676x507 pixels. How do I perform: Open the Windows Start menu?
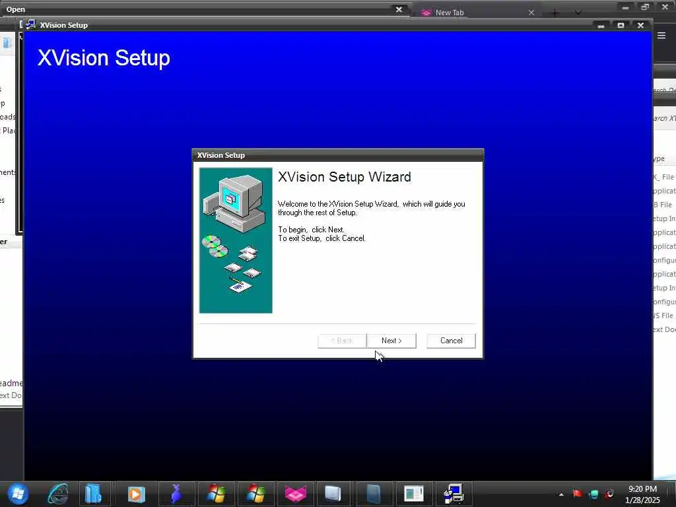click(18, 494)
